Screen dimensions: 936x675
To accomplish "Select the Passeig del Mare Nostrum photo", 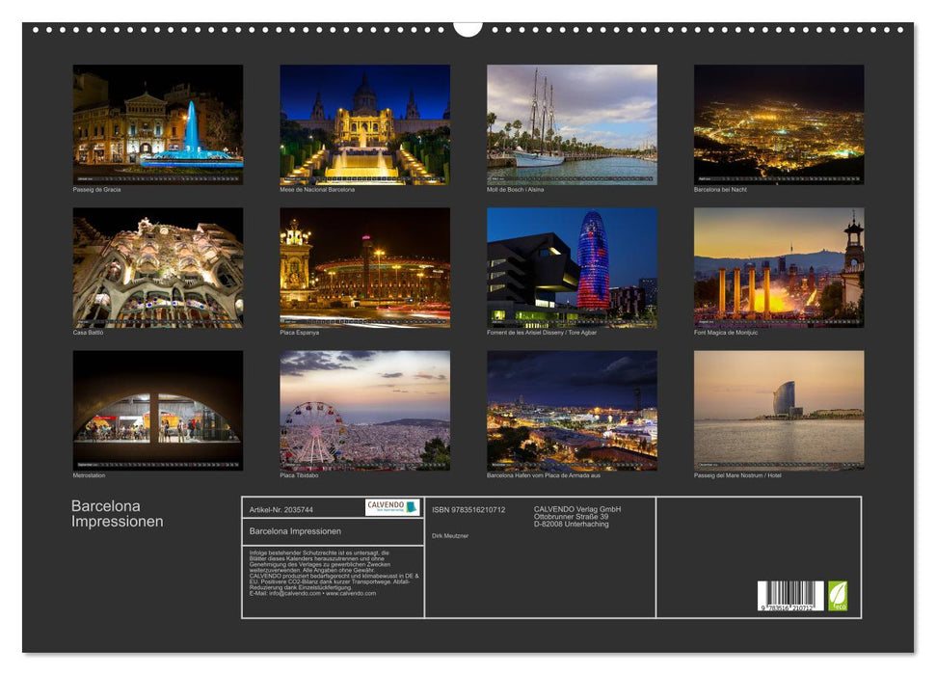I will 777,412.
